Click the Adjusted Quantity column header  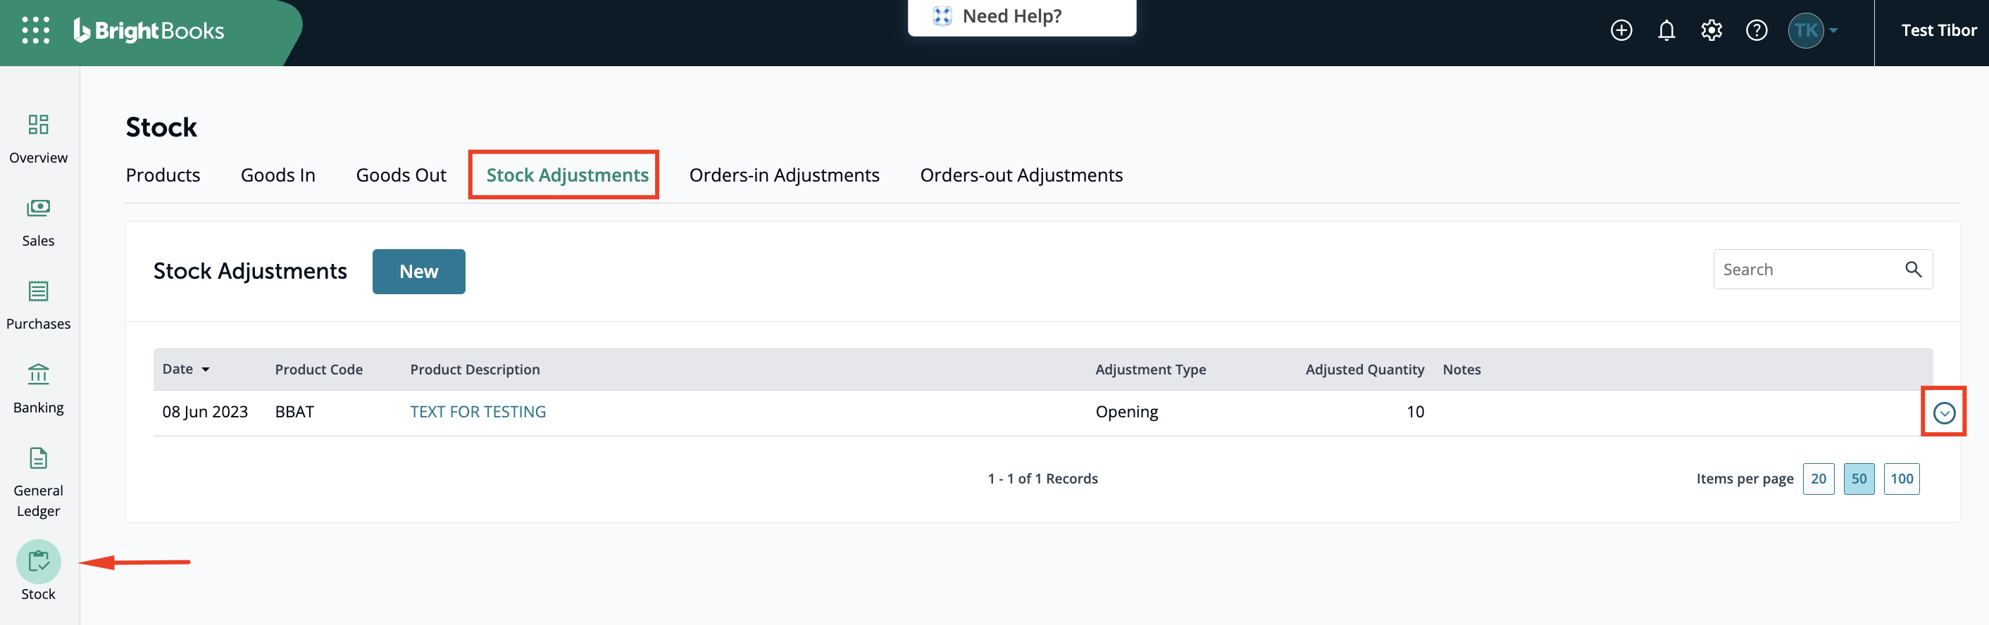(1364, 370)
